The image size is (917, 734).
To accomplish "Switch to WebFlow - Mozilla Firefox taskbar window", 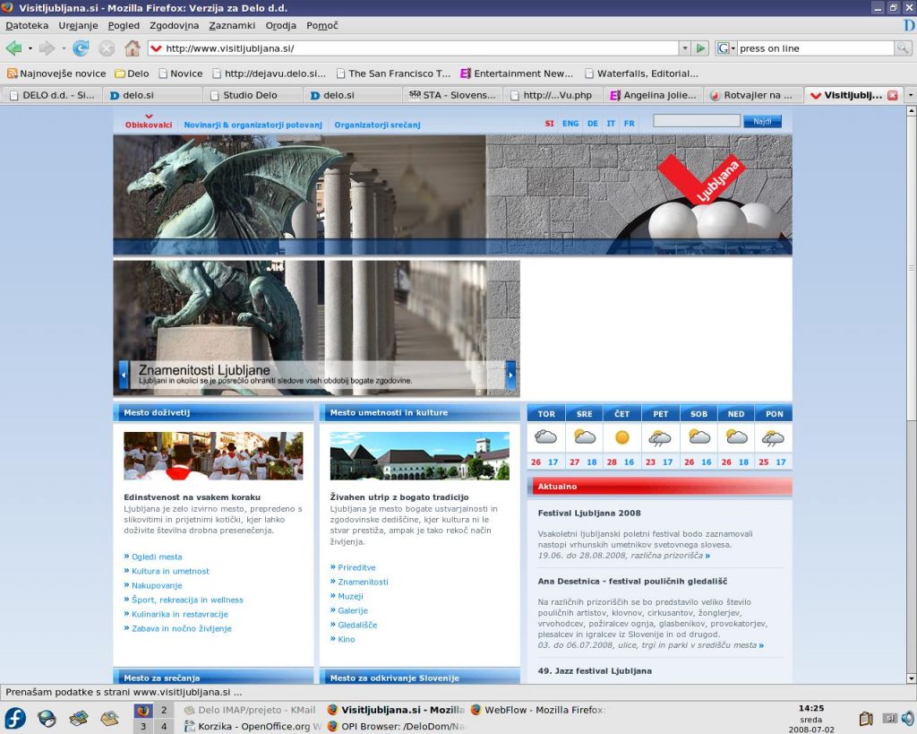I will (538, 710).
